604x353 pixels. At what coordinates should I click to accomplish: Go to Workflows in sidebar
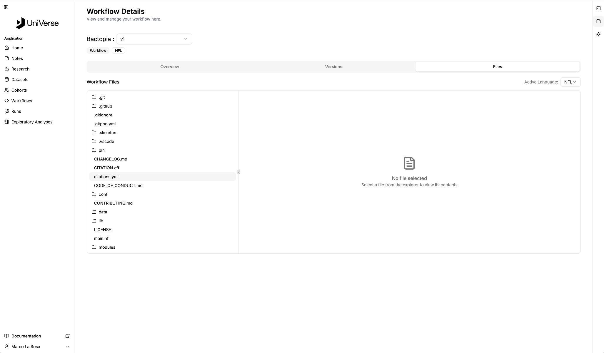(21, 101)
